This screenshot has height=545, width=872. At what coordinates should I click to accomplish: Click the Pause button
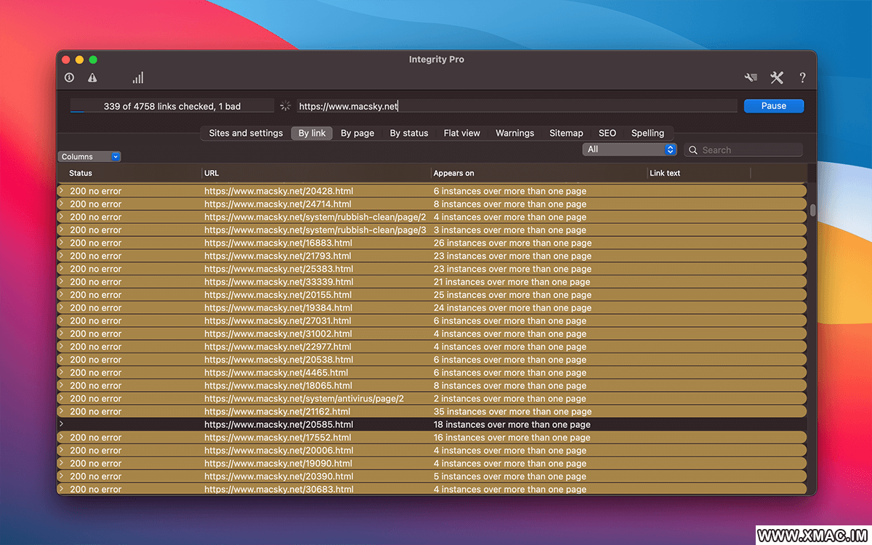click(774, 106)
